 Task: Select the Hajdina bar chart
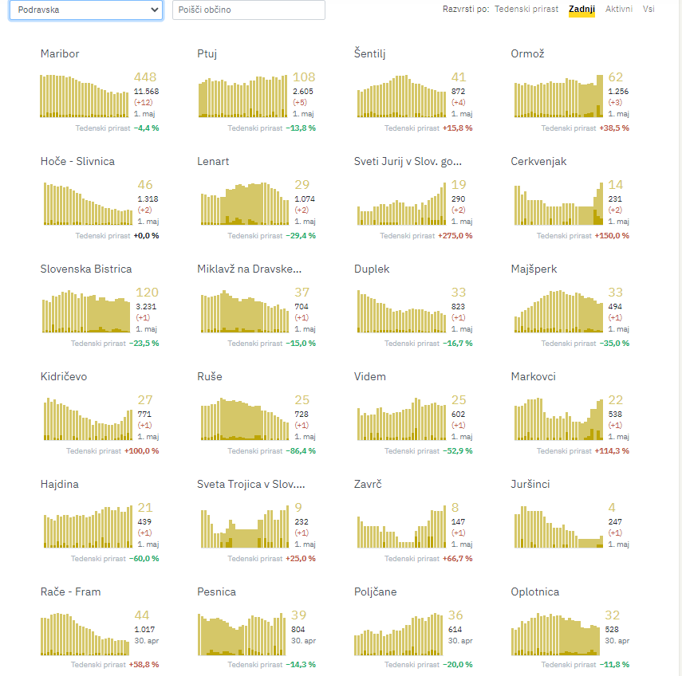pos(89,526)
